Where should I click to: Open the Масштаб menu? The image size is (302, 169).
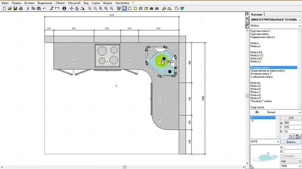[74, 3]
